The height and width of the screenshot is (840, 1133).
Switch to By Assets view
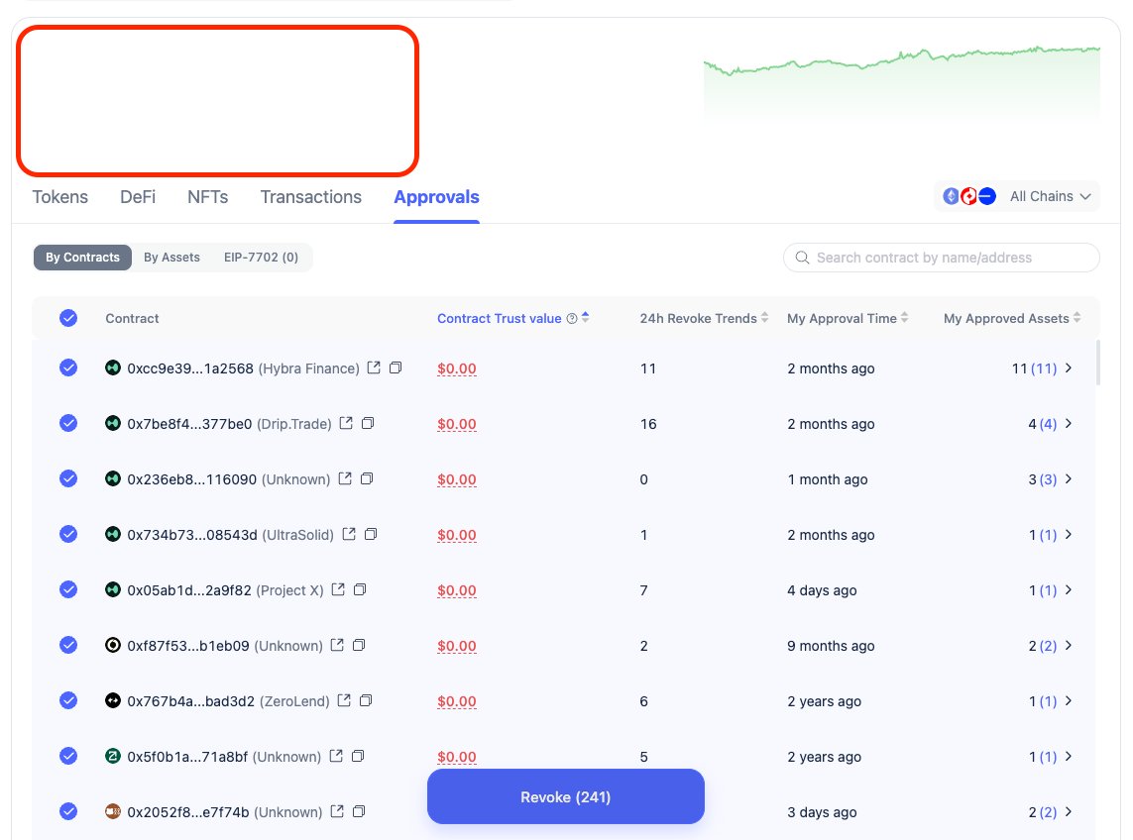click(171, 258)
